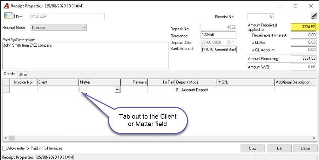Click the Additional Description cell in first row
Screen dimensions: 319x160
coord(296,90)
